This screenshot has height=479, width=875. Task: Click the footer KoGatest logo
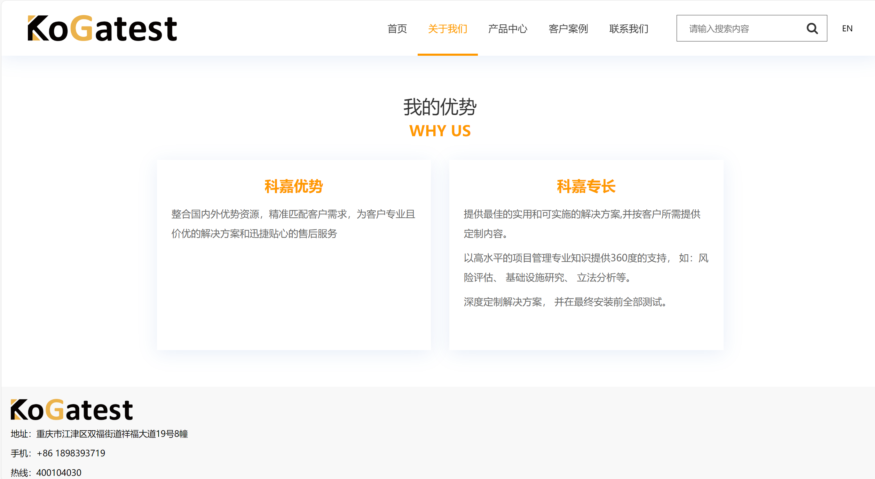click(72, 410)
